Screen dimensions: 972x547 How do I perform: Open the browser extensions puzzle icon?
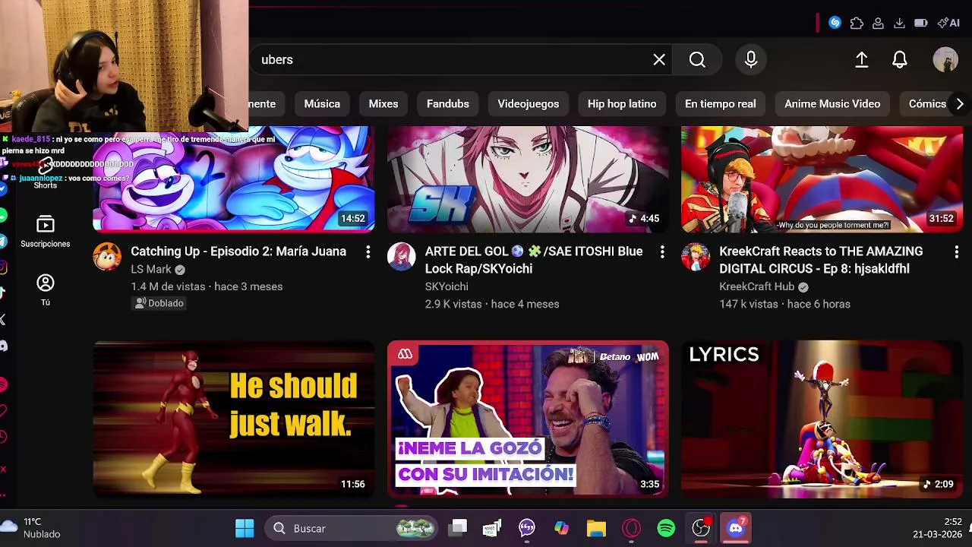[x=857, y=23]
